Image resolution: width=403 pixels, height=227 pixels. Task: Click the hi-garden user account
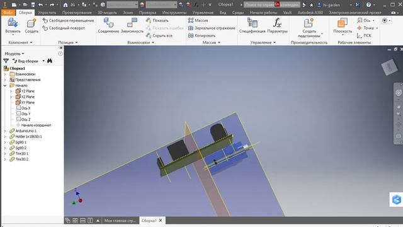click(329, 5)
